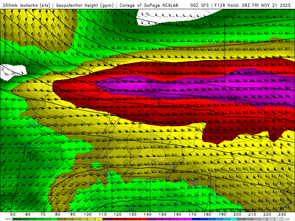Viewport: 295px width, 221px height.
Task: Pick the bright red swatch just before 140
Action: coord(144,219)
